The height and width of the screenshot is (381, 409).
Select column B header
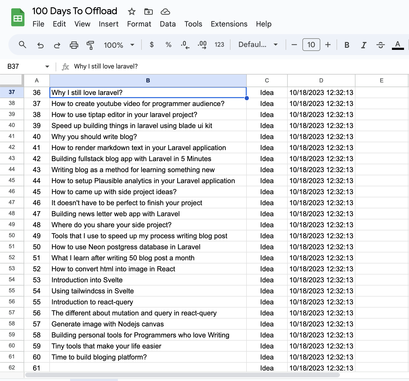click(x=148, y=81)
